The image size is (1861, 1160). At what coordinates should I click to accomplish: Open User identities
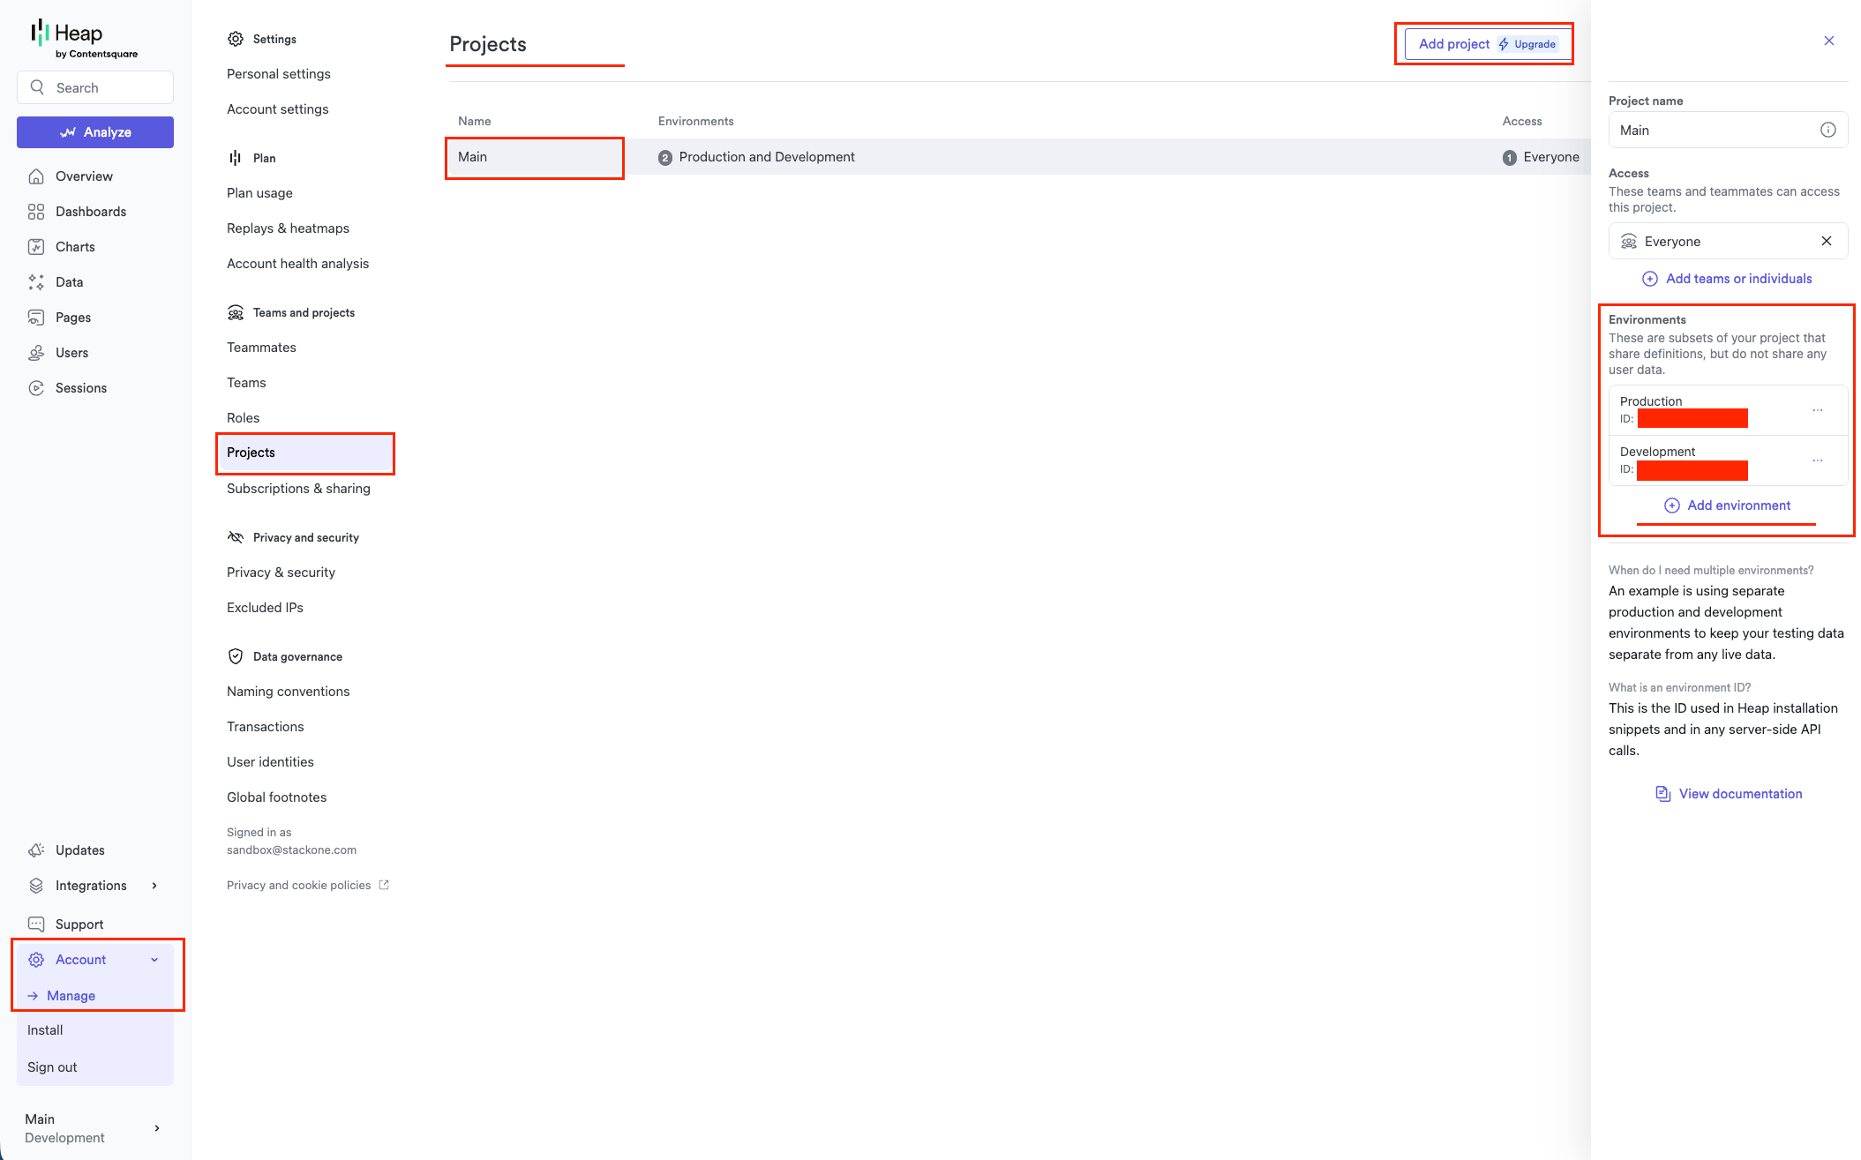point(270,762)
